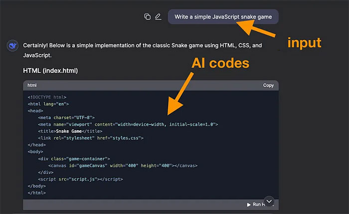Viewport: 349px width, 214px height.
Task: Click the edit message pencil icon
Action: click(x=158, y=16)
